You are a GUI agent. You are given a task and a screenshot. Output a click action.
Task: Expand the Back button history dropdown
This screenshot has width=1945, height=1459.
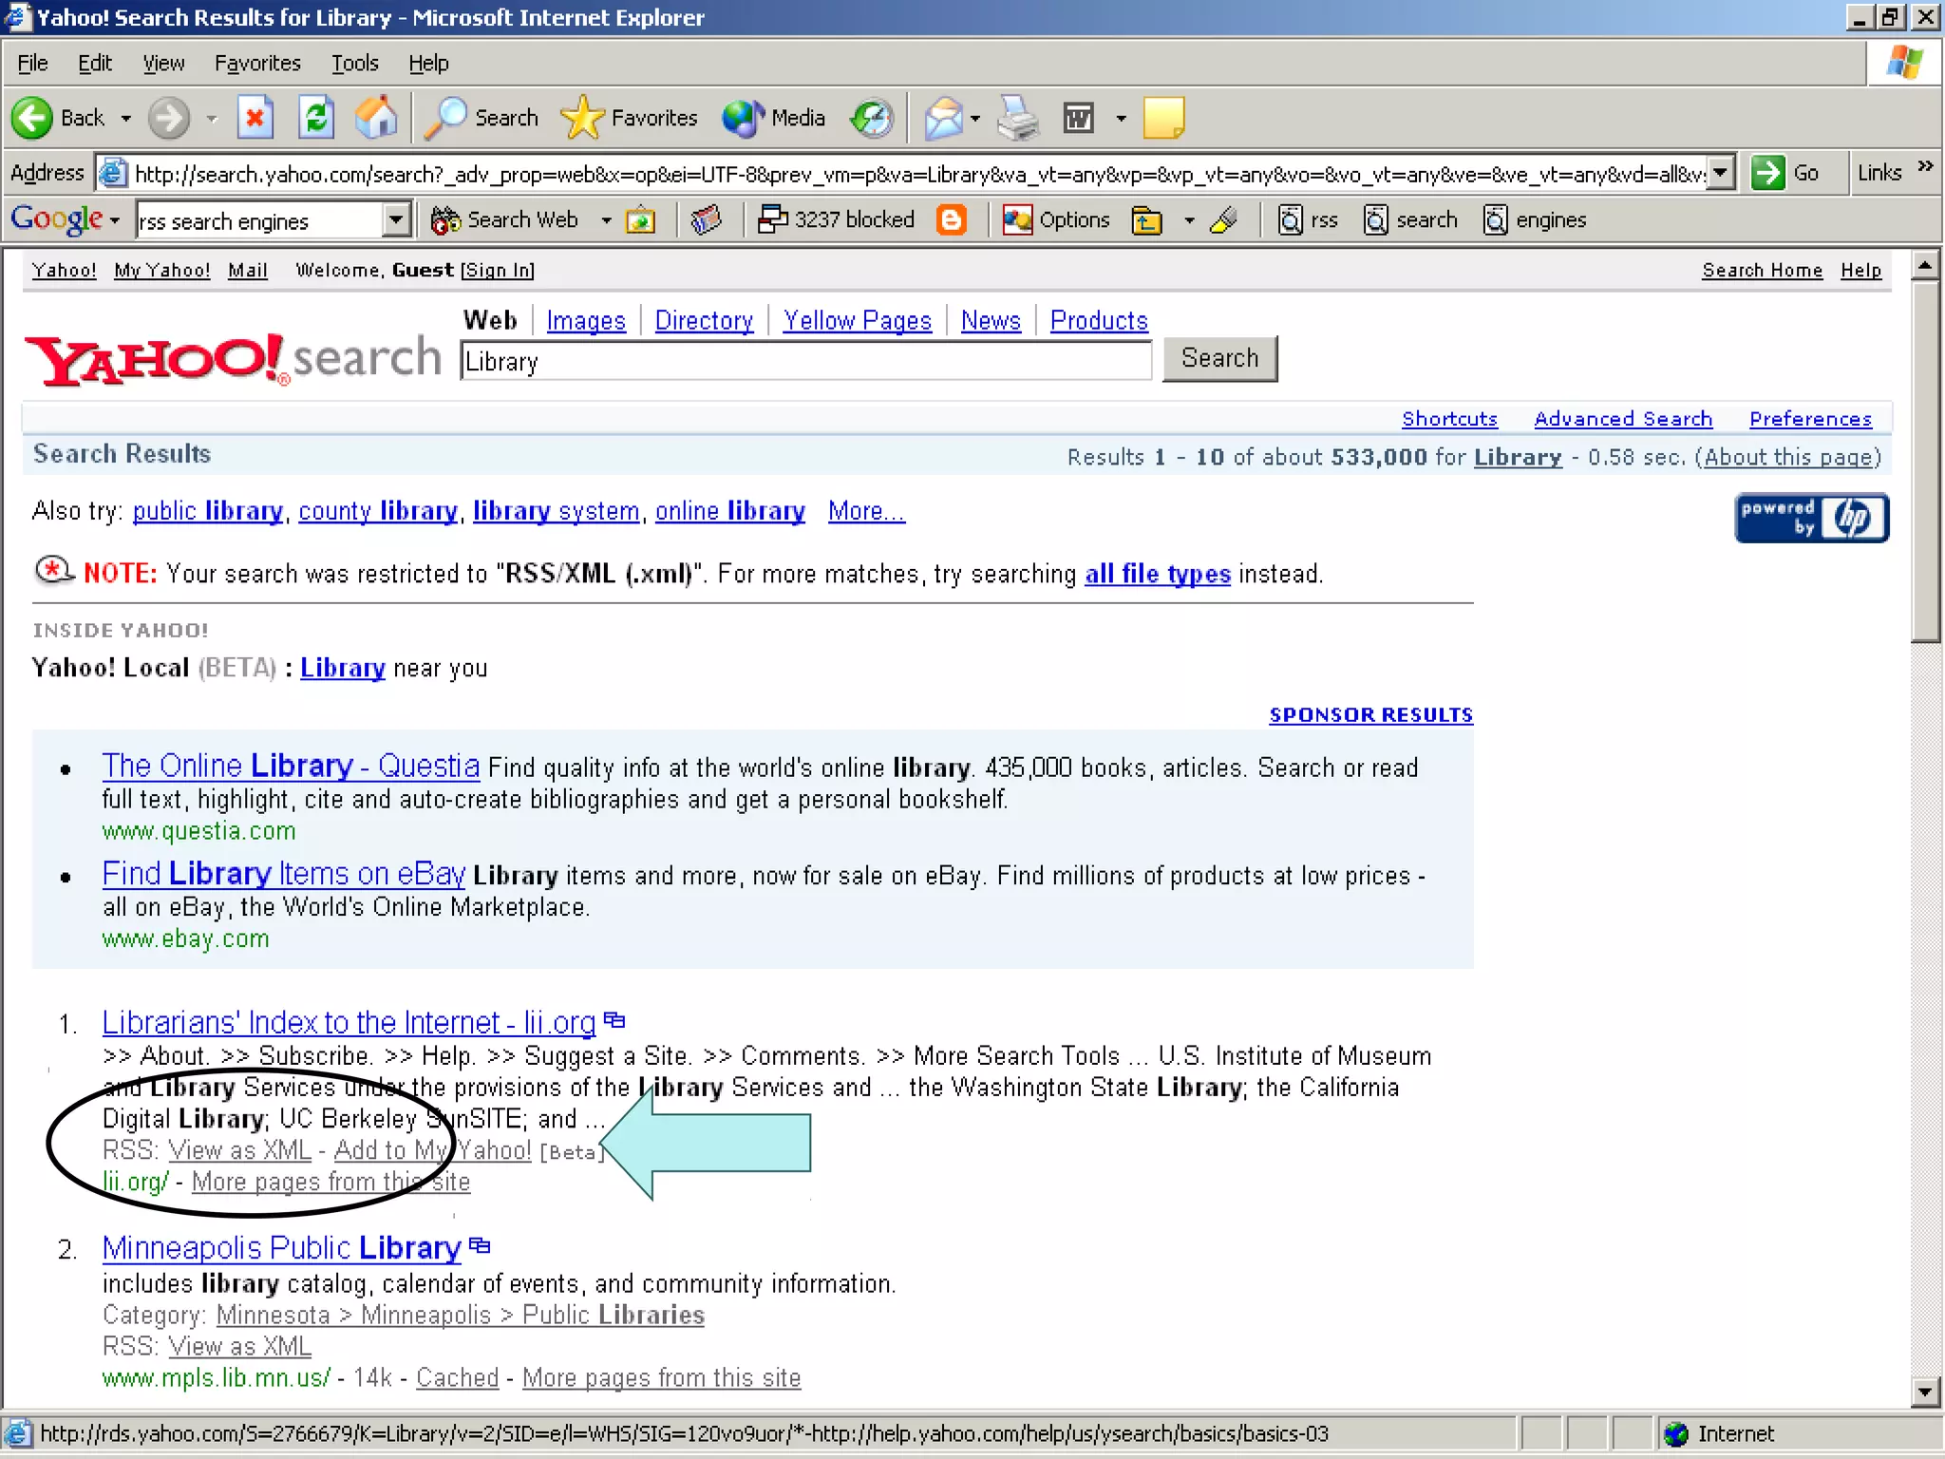(x=125, y=119)
